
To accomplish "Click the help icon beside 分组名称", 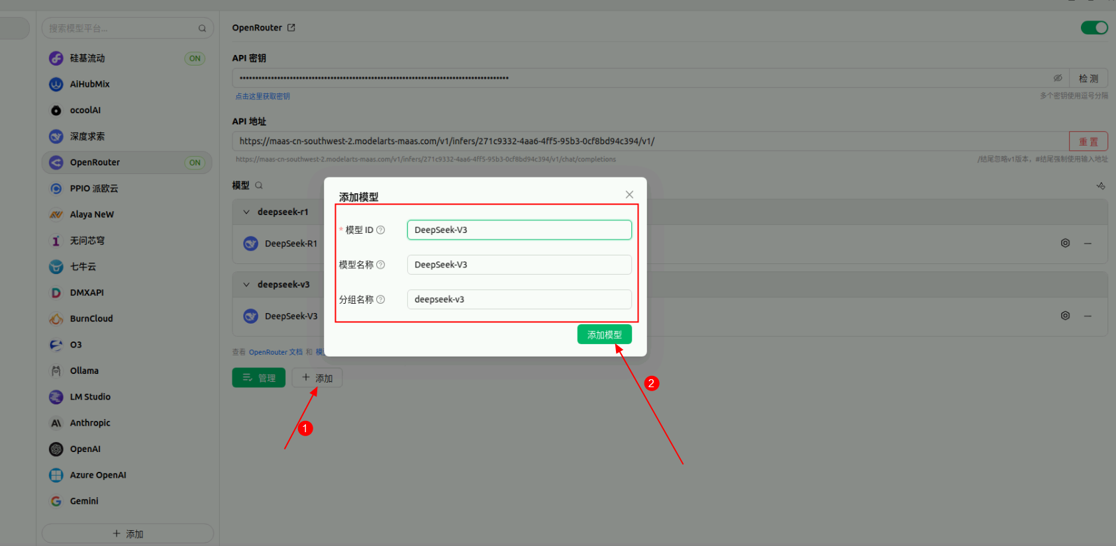I will tap(381, 300).
